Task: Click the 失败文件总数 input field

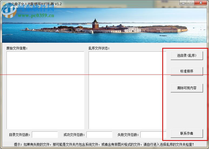Action: (153, 135)
